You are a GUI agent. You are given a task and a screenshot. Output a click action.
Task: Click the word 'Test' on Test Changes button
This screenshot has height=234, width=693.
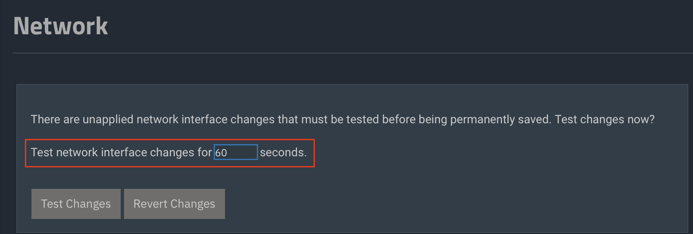52,204
